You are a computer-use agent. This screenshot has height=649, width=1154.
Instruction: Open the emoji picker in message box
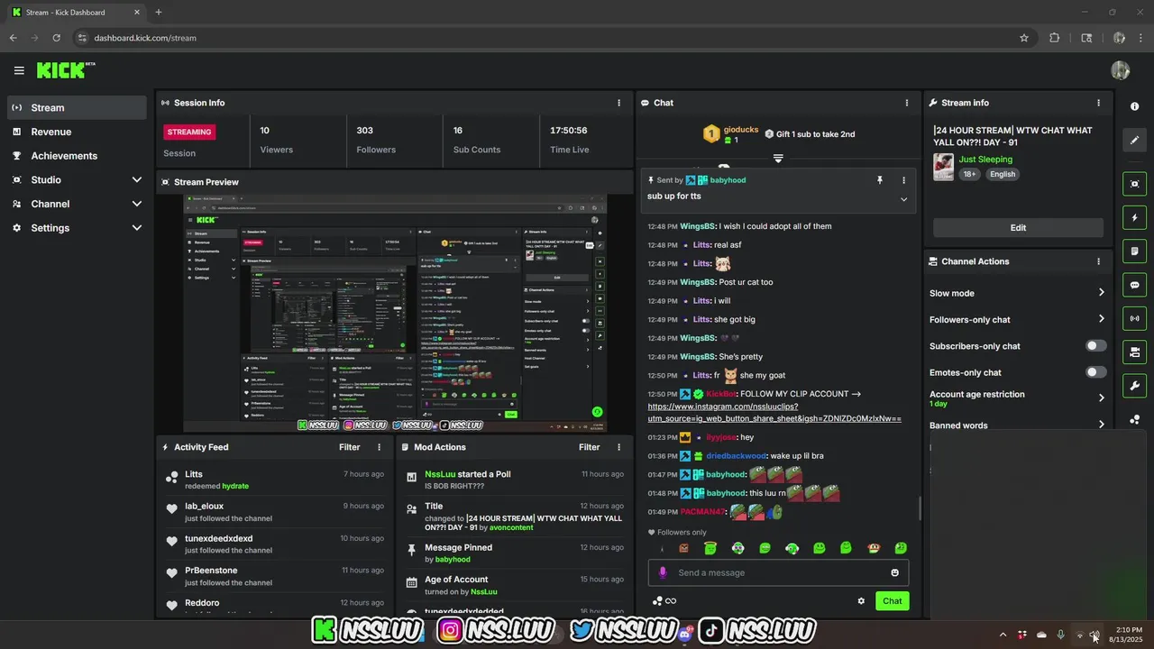894,572
